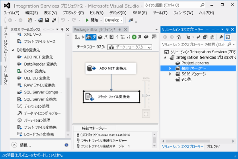Click the New Project toolbar icon
Viewport: 238px width, 159px height.
pos(30,20)
